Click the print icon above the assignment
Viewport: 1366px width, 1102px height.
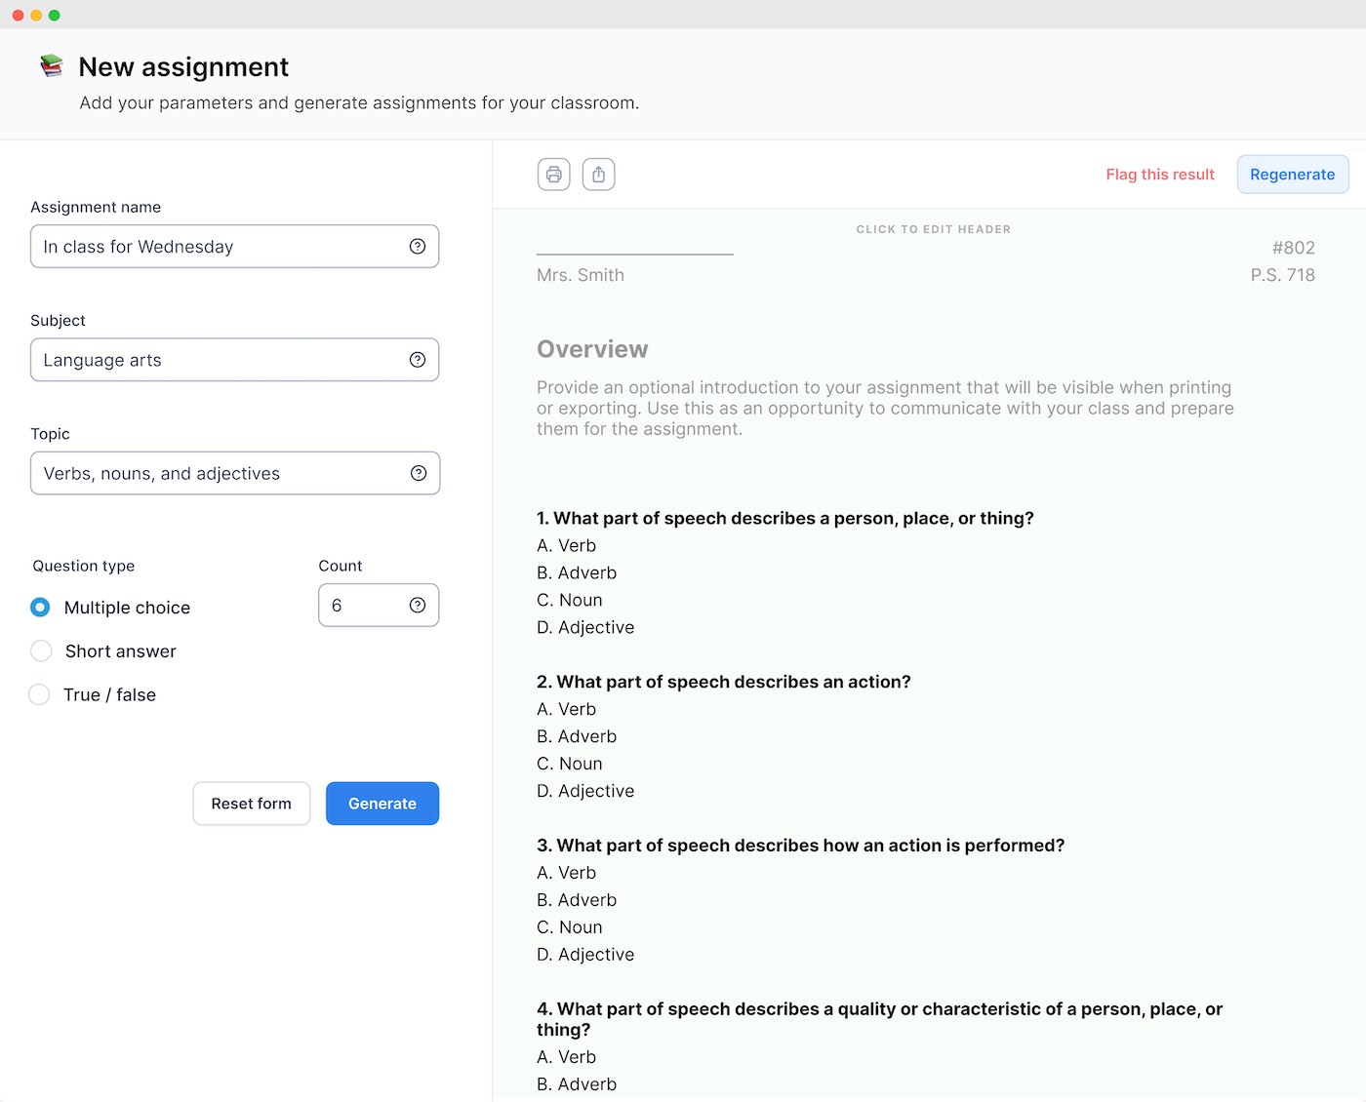coord(553,175)
